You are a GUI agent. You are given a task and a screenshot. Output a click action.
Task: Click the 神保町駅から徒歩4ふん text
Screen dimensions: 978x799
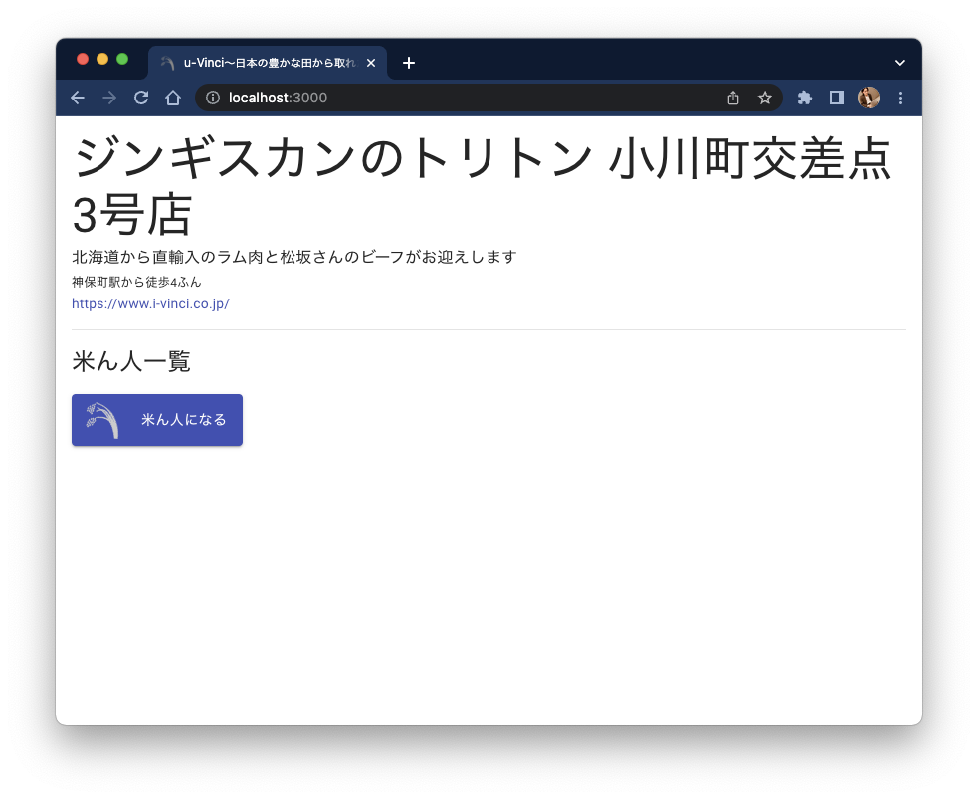point(136,282)
